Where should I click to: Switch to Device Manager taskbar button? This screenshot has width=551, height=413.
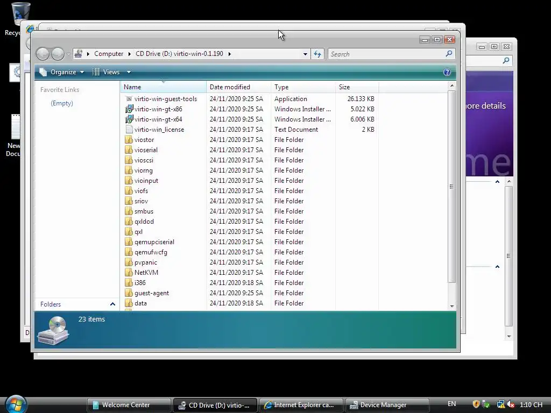(x=387, y=405)
